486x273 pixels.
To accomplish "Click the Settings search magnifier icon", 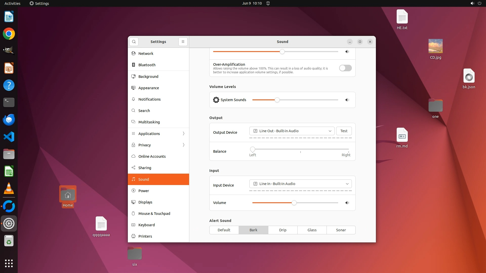I will pos(134,42).
